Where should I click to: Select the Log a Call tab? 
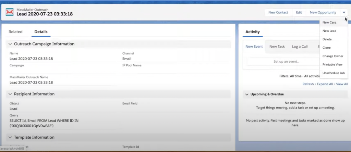point(300,47)
